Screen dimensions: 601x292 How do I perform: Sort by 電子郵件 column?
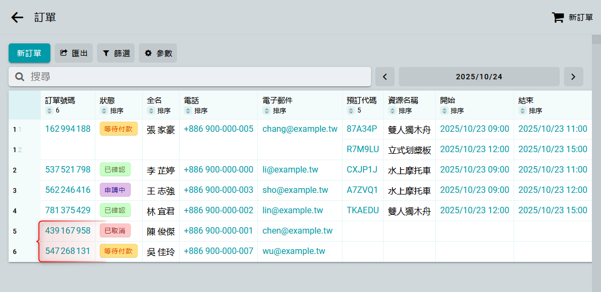266,111
